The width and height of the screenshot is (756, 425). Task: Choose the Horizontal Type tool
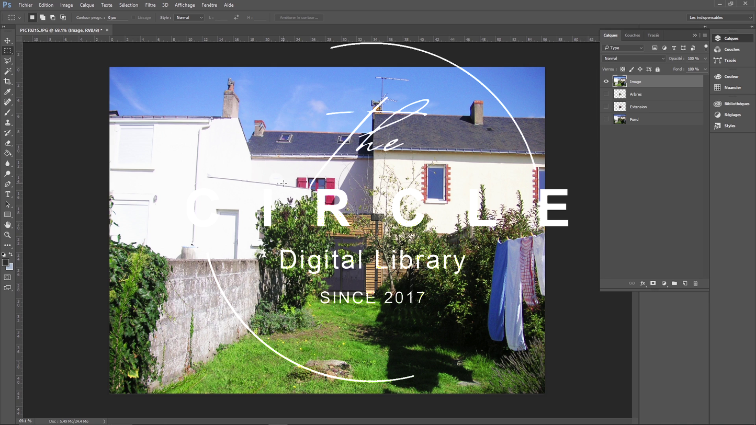(7, 194)
